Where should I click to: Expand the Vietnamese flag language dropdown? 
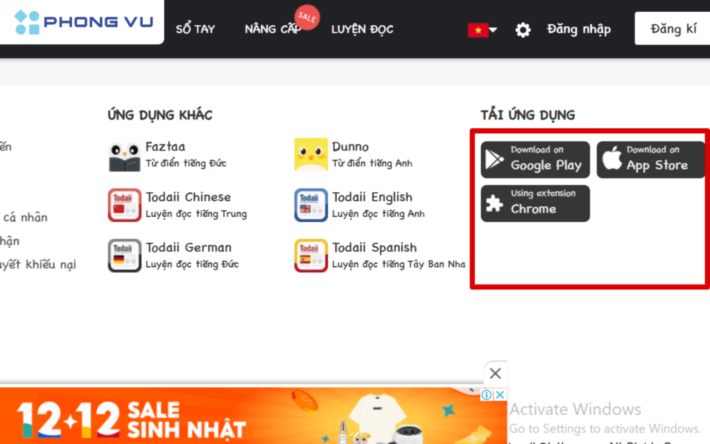click(x=483, y=30)
